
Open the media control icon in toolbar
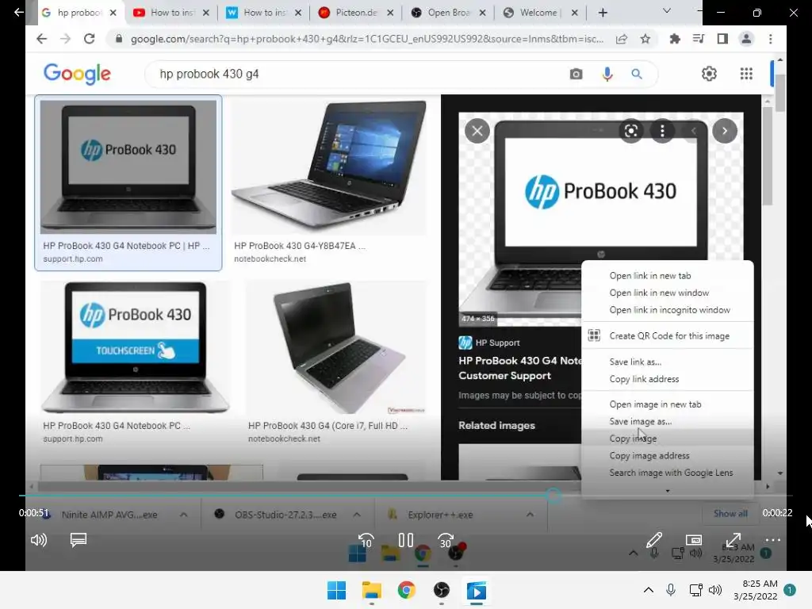click(699, 39)
